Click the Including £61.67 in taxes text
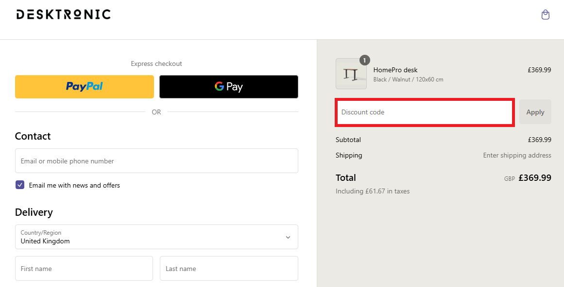This screenshot has width=564, height=287. point(373,191)
